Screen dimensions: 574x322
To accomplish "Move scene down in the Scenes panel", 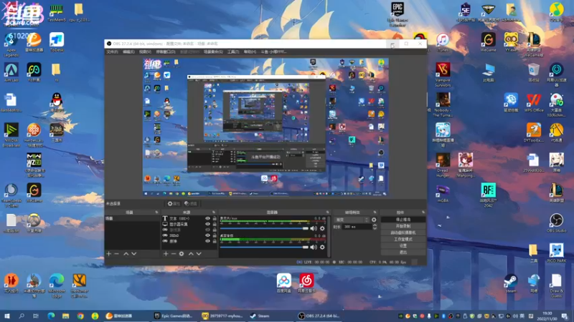I will pos(134,254).
